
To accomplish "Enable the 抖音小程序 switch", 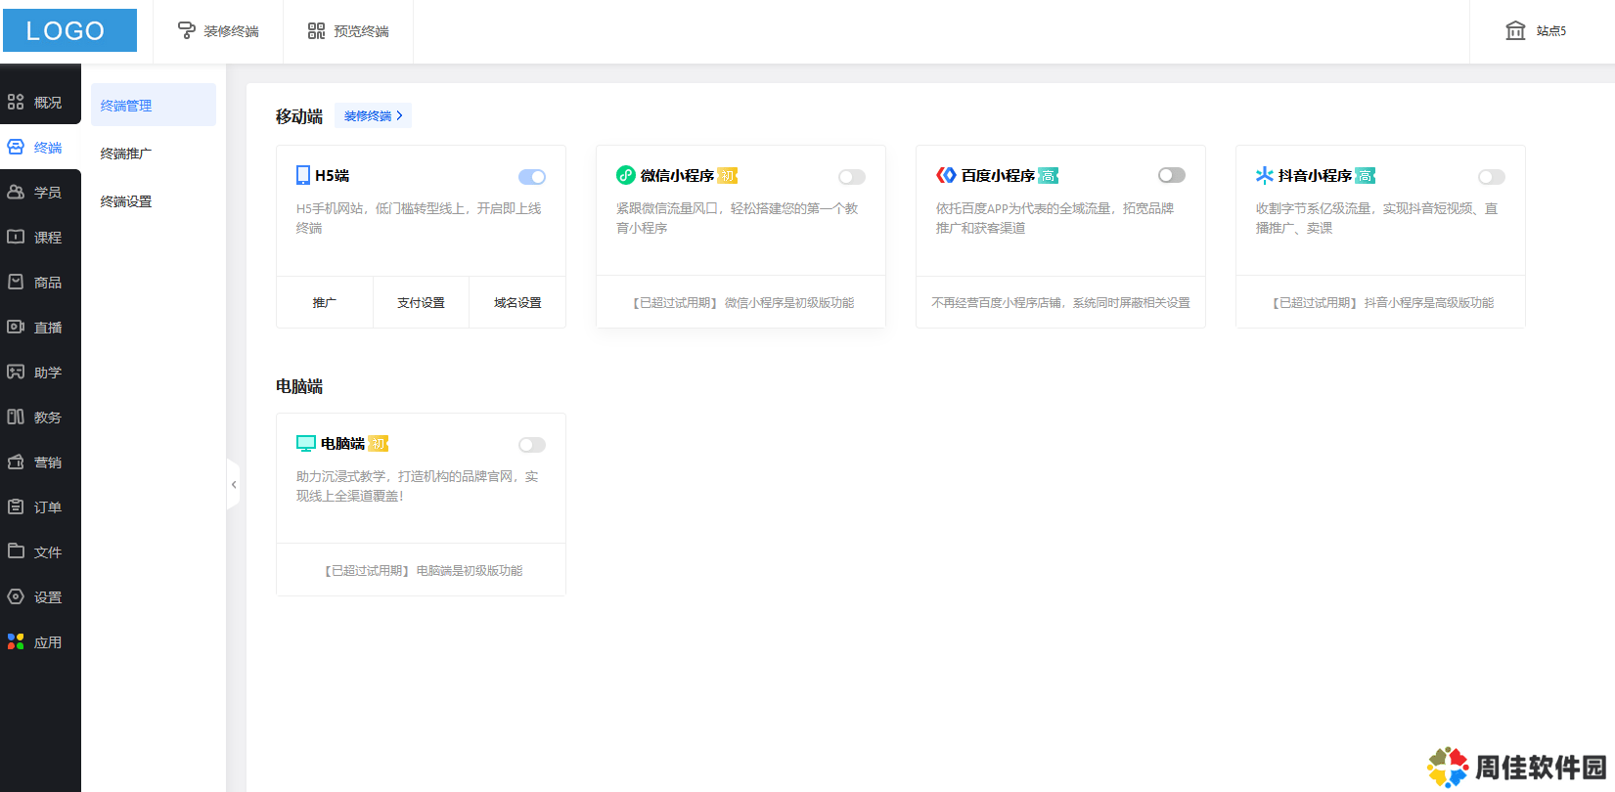I will click(1492, 177).
